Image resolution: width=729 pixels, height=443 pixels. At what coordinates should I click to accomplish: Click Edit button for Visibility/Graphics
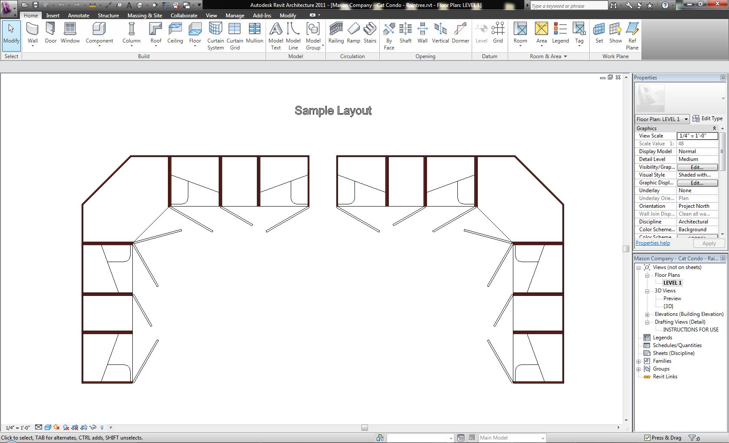click(x=697, y=167)
